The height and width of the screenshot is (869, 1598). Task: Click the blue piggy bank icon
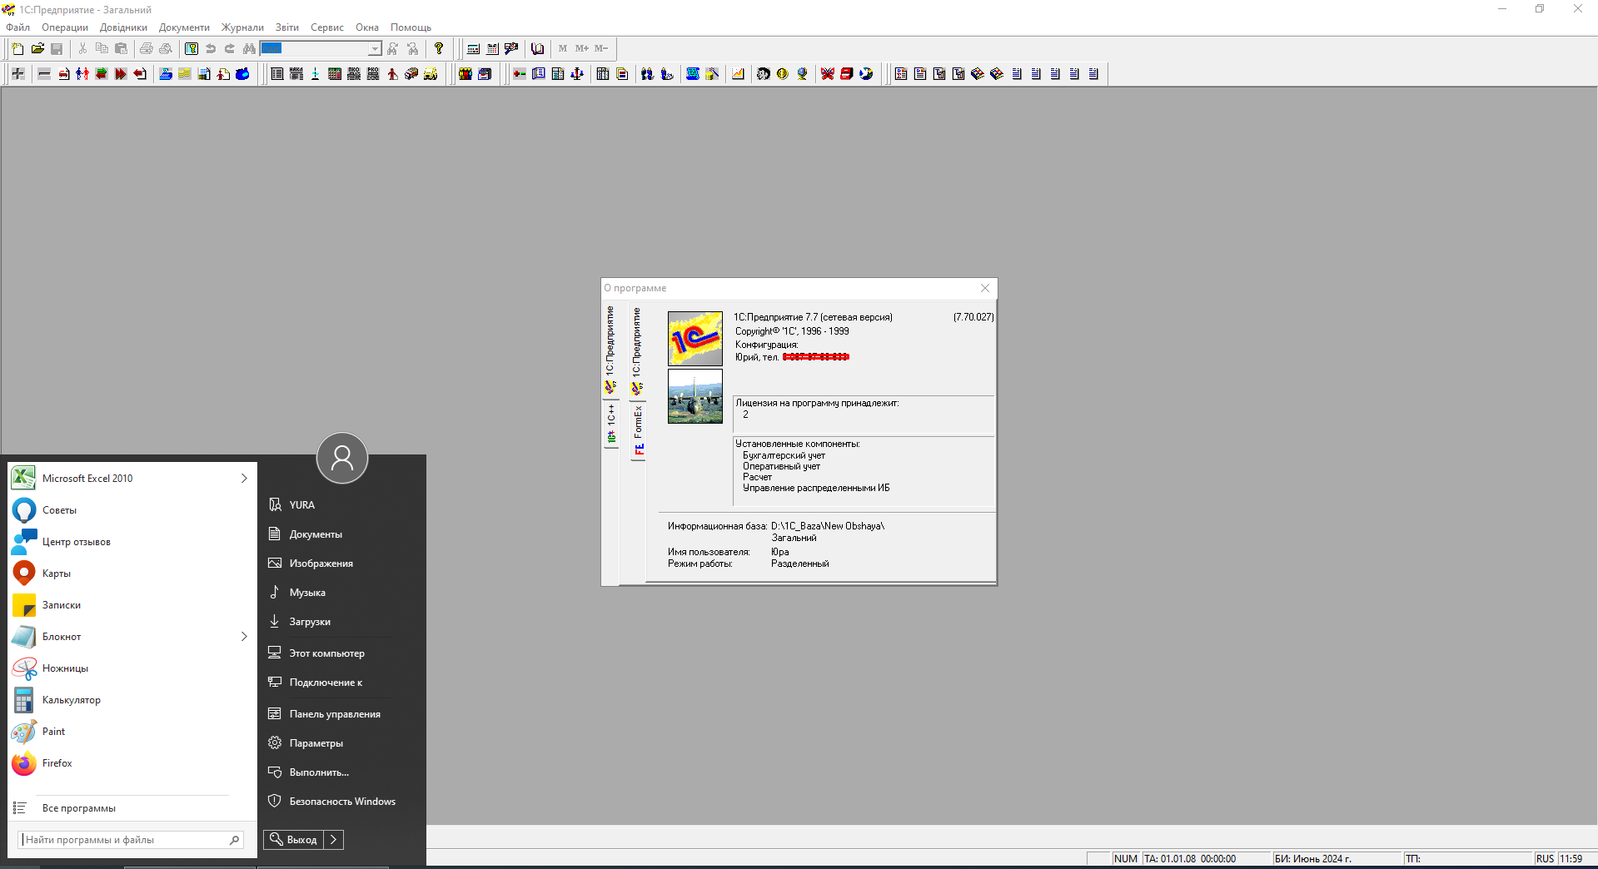point(242,74)
